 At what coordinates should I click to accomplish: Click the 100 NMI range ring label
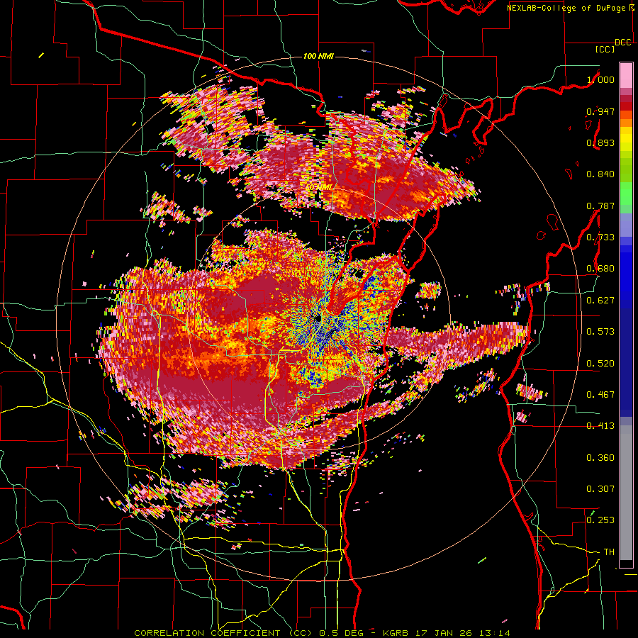pos(318,56)
